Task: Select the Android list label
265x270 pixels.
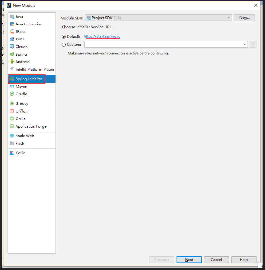Action: coord(22,62)
